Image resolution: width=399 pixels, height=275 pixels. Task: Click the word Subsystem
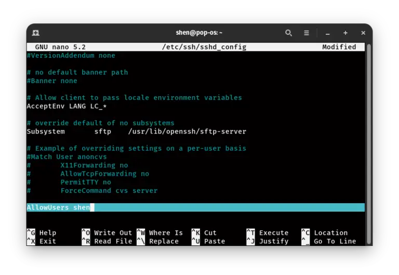(46, 132)
